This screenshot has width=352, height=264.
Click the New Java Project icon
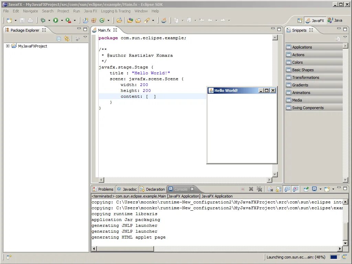(x=86, y=20)
